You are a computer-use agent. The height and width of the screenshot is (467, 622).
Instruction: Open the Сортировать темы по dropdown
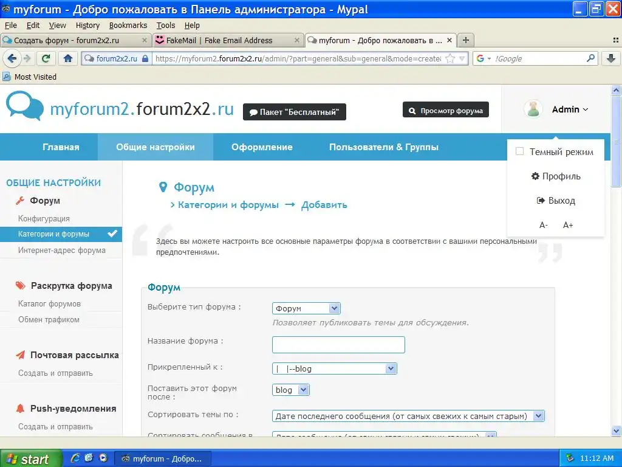[408, 416]
